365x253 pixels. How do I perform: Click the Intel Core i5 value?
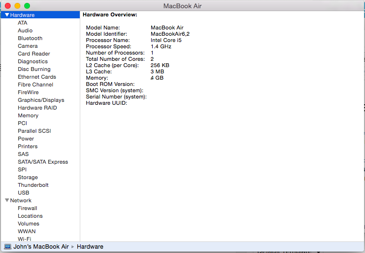(x=166, y=40)
